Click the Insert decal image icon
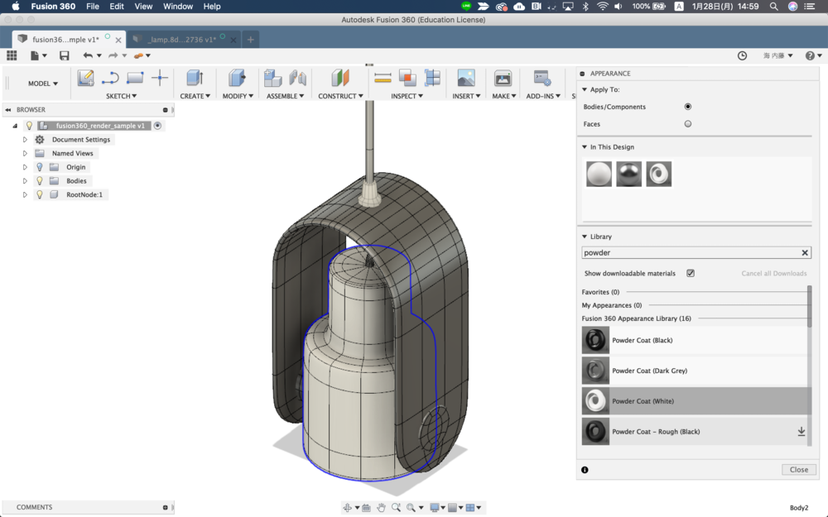 click(466, 78)
